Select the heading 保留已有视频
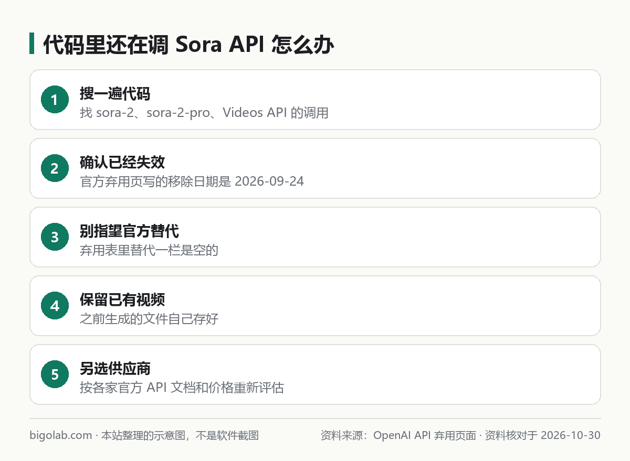 pos(122,300)
